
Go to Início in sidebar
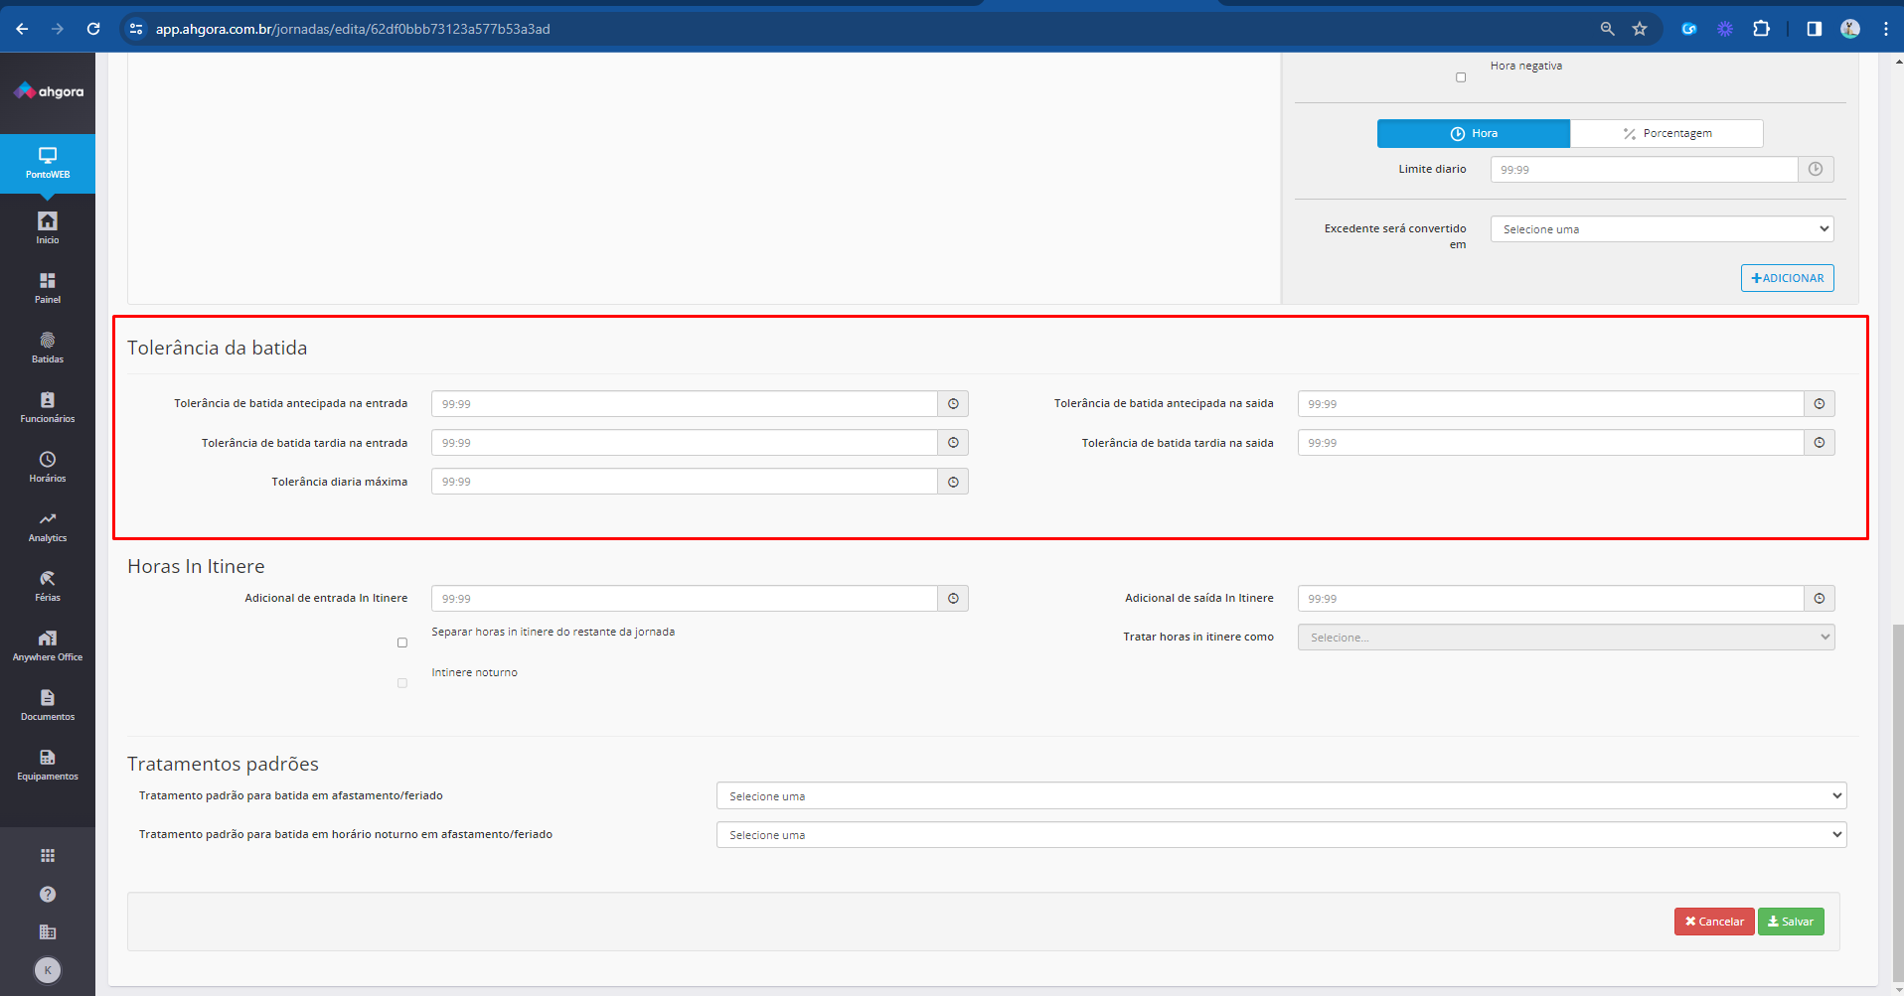point(48,227)
